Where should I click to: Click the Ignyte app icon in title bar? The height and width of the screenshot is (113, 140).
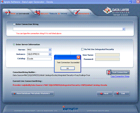2,2
